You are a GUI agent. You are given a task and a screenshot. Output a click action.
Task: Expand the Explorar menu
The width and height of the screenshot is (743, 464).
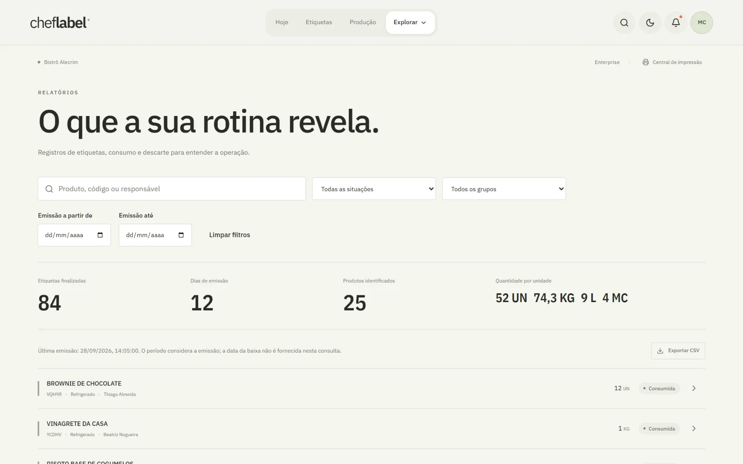click(410, 22)
